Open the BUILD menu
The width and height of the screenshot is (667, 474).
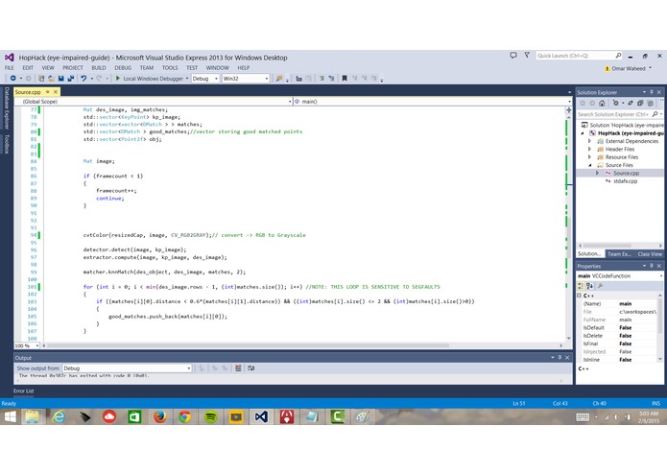(99, 67)
